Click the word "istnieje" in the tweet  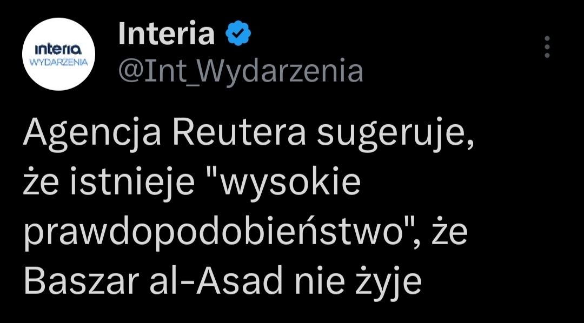133,185
